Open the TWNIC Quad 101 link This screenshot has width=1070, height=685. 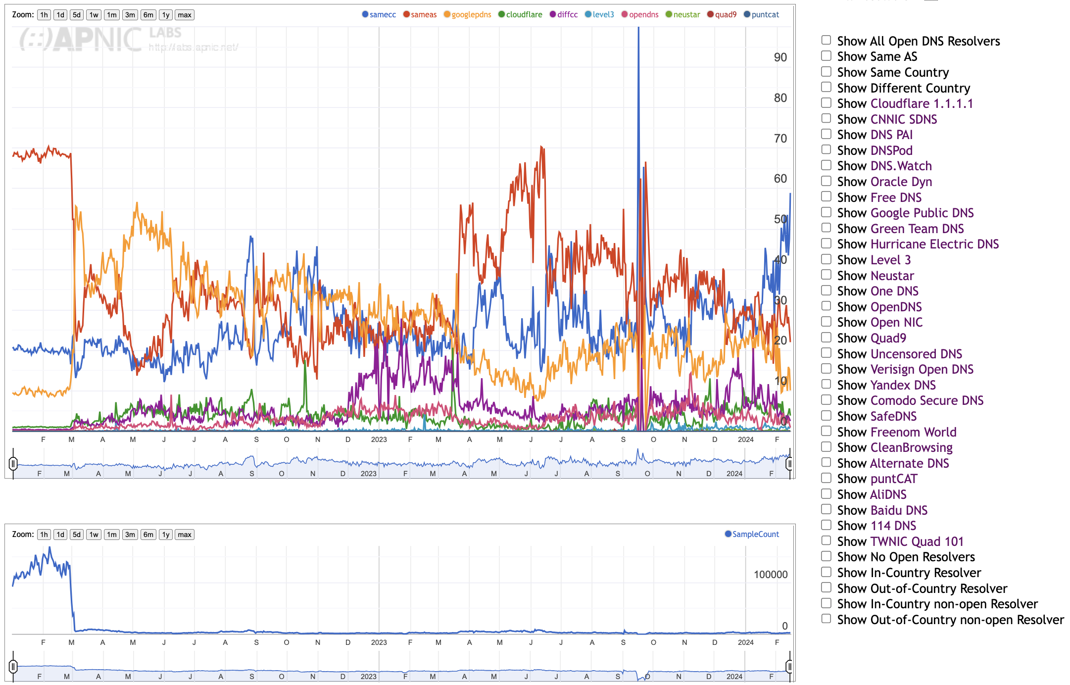point(917,541)
